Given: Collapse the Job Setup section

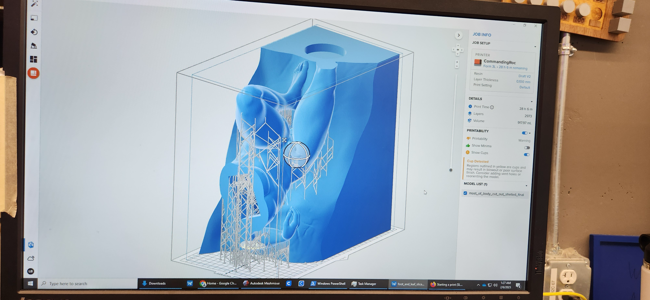Looking at the screenshot, I should (x=535, y=47).
